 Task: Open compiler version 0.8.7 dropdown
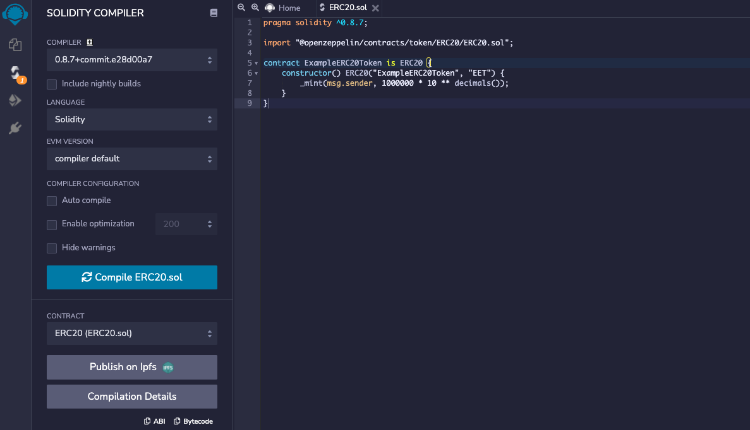[132, 60]
